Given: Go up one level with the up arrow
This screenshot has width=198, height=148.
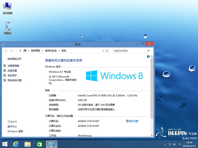Looking at the screenshot, I should pyautogui.click(x=20, y=51).
